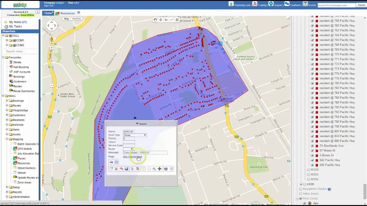Switch to the Resources tab
Image resolution: width=367 pixels, height=206 pixels.
[67, 13]
